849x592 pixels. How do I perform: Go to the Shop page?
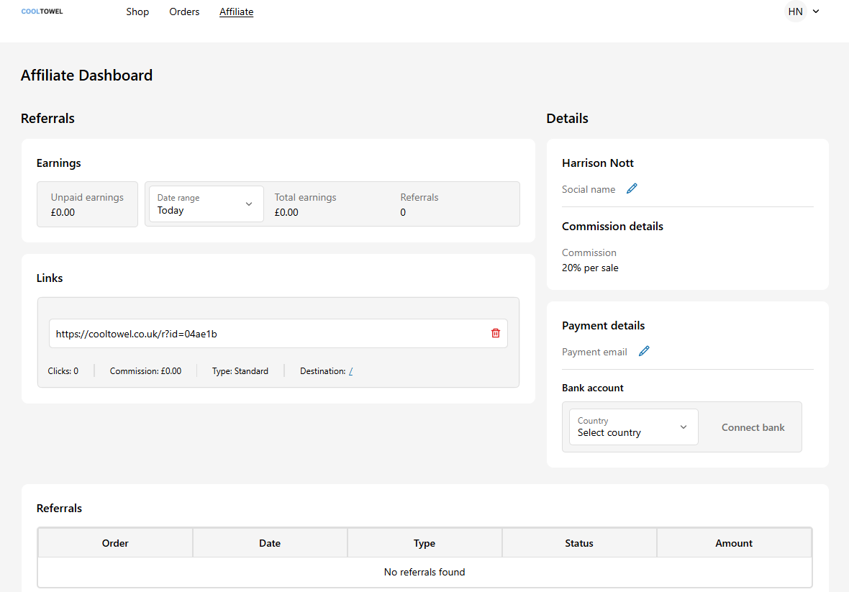pos(137,12)
